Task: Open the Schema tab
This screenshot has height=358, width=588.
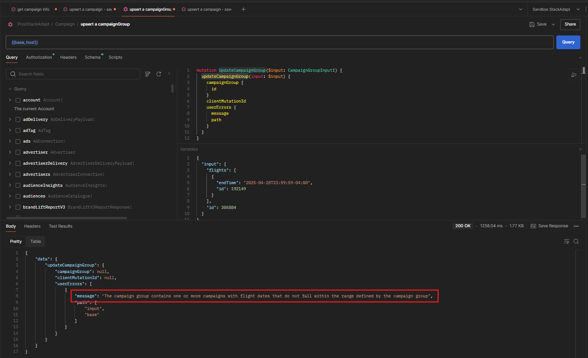Action: click(92, 57)
